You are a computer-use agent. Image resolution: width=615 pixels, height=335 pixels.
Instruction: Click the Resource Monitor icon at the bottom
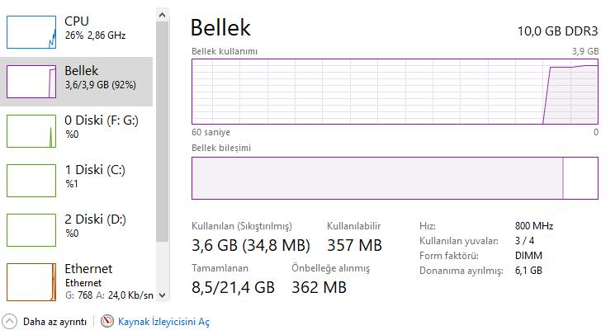tap(106, 322)
